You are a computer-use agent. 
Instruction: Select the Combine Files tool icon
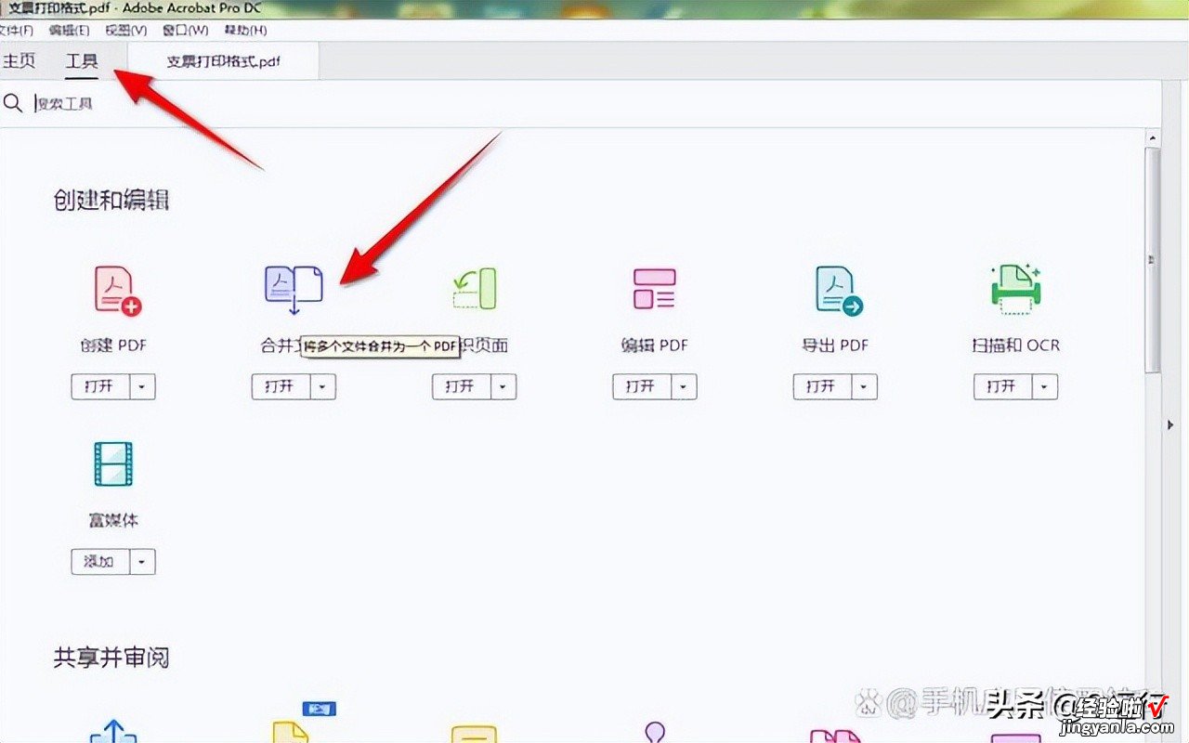pos(294,289)
